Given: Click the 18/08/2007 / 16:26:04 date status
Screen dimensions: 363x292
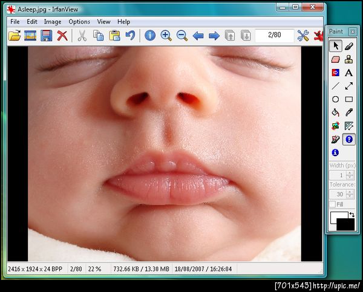Looking at the screenshot, I should [203, 269].
